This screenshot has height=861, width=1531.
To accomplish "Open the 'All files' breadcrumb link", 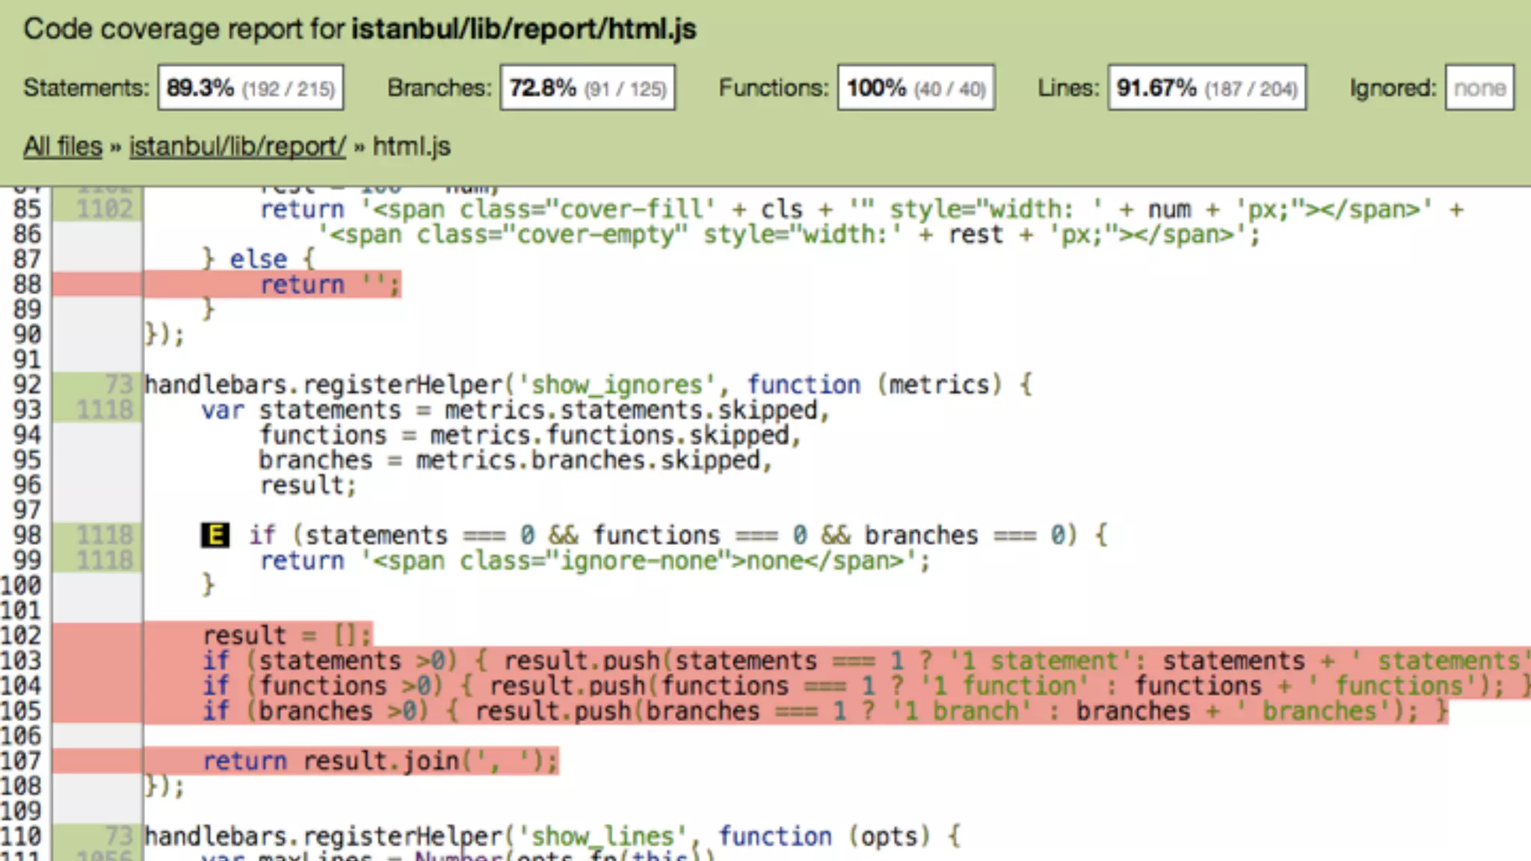I will pyautogui.click(x=63, y=146).
